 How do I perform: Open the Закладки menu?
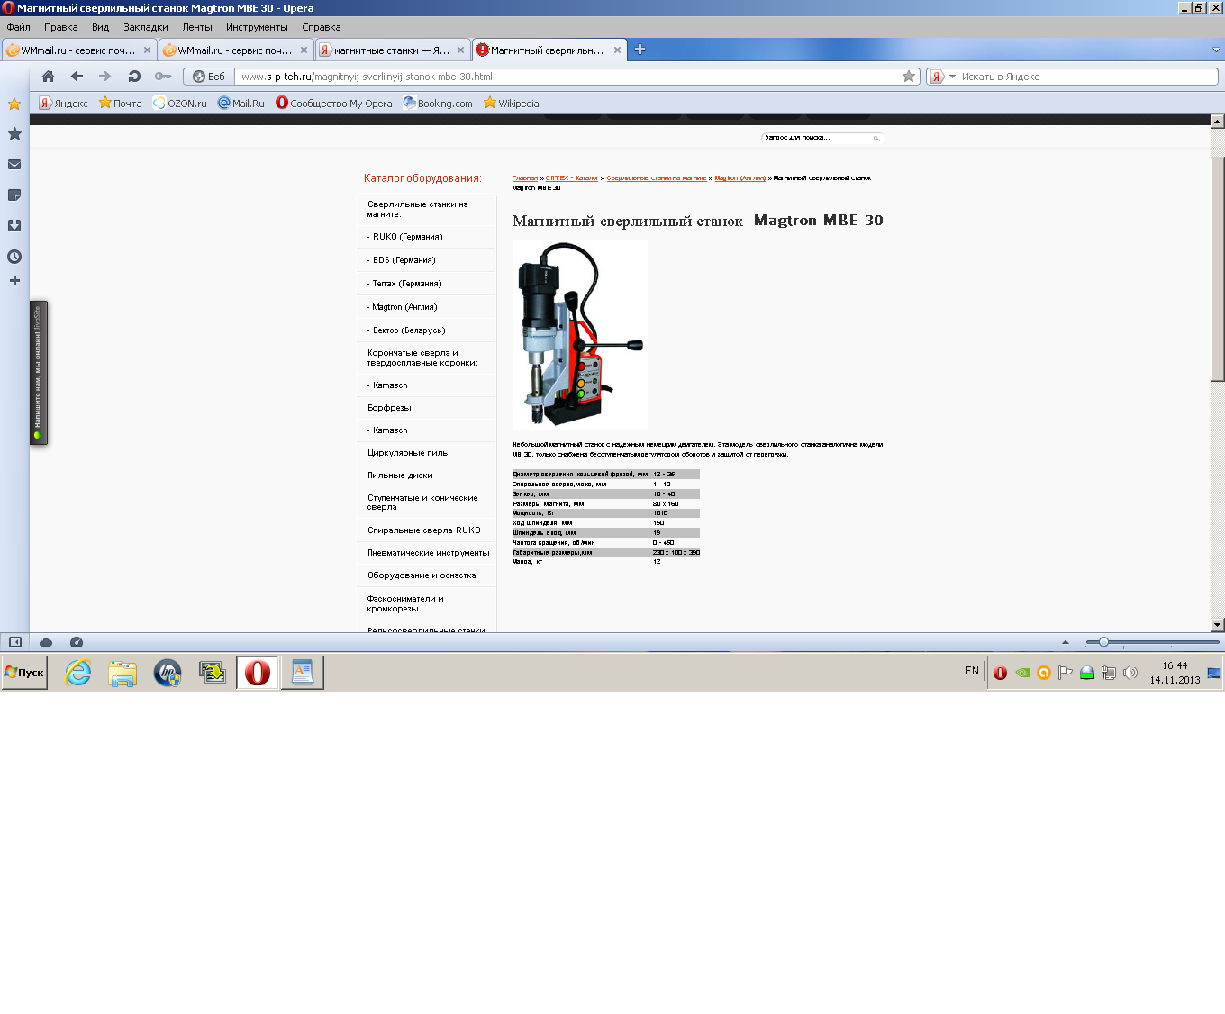pos(145,27)
